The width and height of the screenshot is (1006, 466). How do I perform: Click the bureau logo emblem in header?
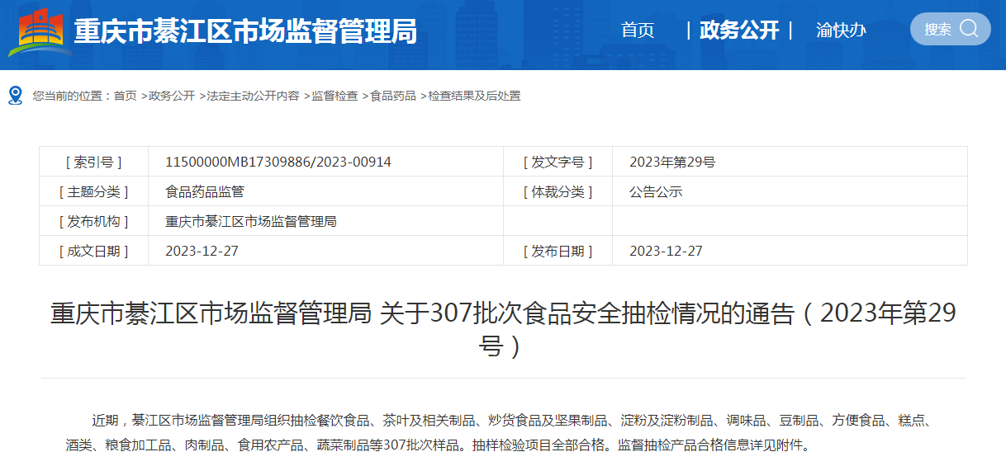(40, 32)
